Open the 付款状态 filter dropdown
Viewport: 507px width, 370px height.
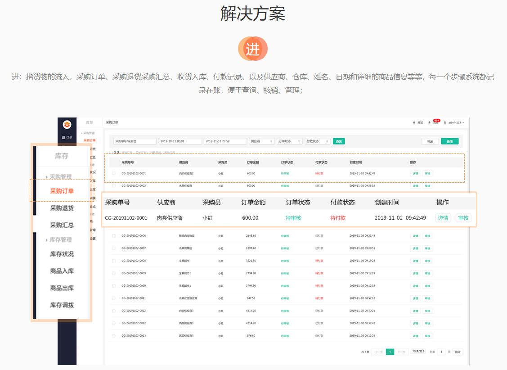(x=318, y=141)
